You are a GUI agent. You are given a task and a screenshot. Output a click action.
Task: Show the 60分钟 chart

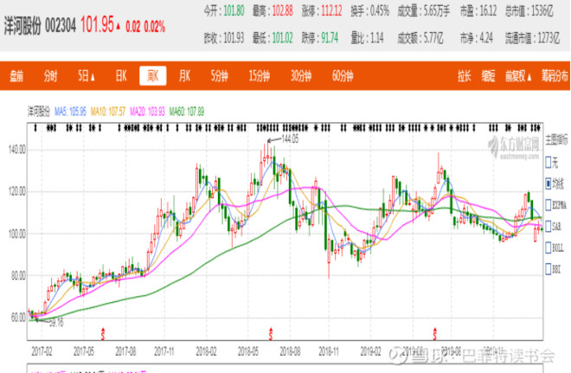[343, 76]
